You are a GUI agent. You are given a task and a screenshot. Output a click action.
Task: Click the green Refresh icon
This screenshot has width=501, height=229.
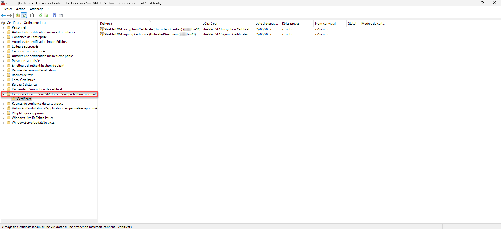(40, 16)
